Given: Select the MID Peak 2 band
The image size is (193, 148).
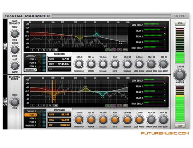Looking at the screenshot, I should click(x=32, y=63).
